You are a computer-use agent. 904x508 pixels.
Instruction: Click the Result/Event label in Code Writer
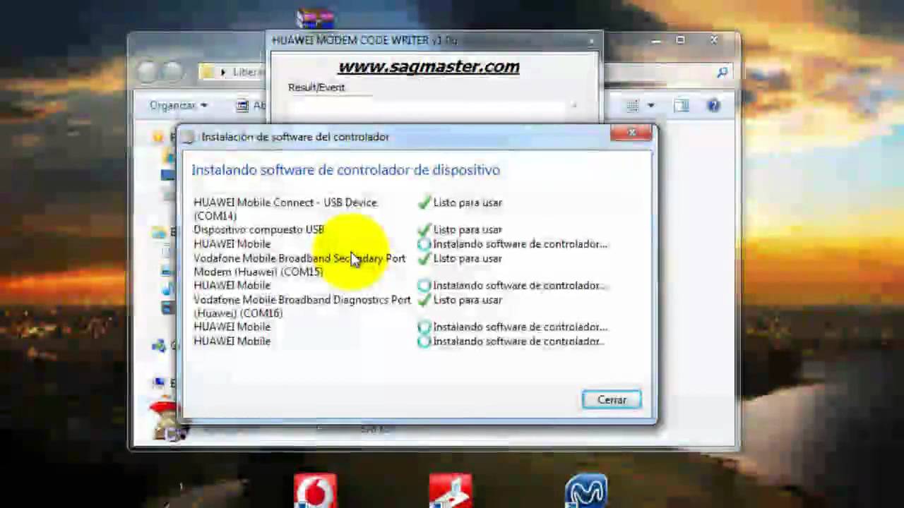(316, 87)
